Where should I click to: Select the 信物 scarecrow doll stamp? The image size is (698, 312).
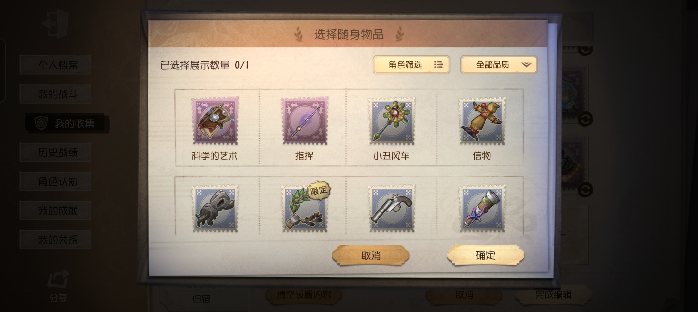click(x=482, y=121)
